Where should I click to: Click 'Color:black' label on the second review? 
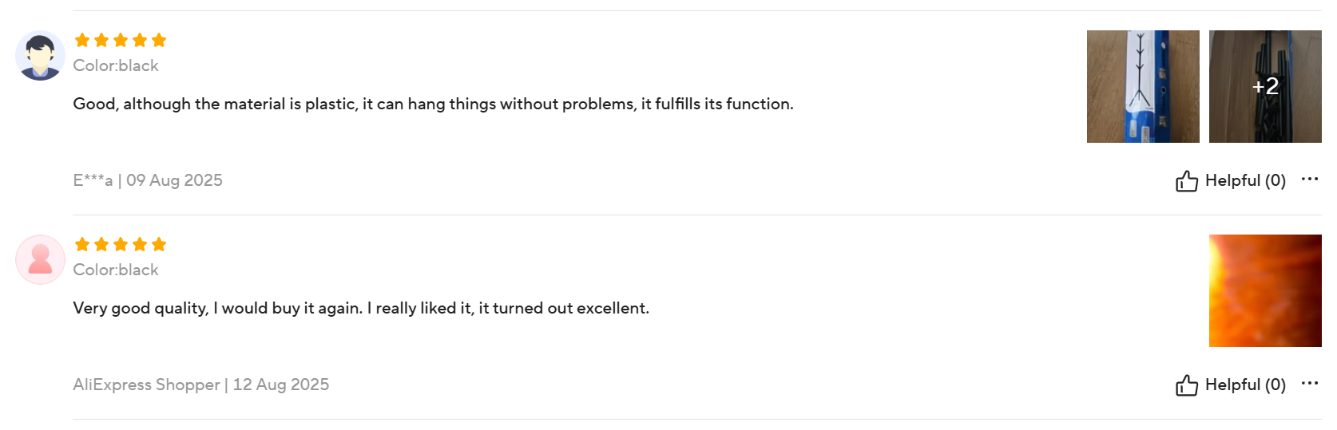click(x=116, y=270)
